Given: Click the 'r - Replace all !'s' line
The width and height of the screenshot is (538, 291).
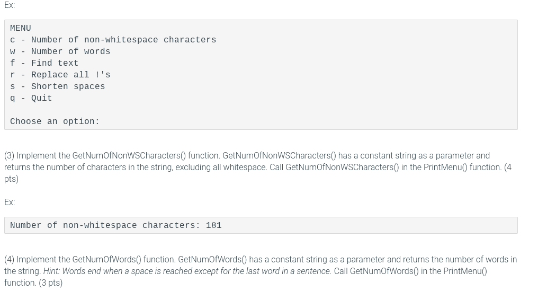Looking at the screenshot, I should point(60,75).
